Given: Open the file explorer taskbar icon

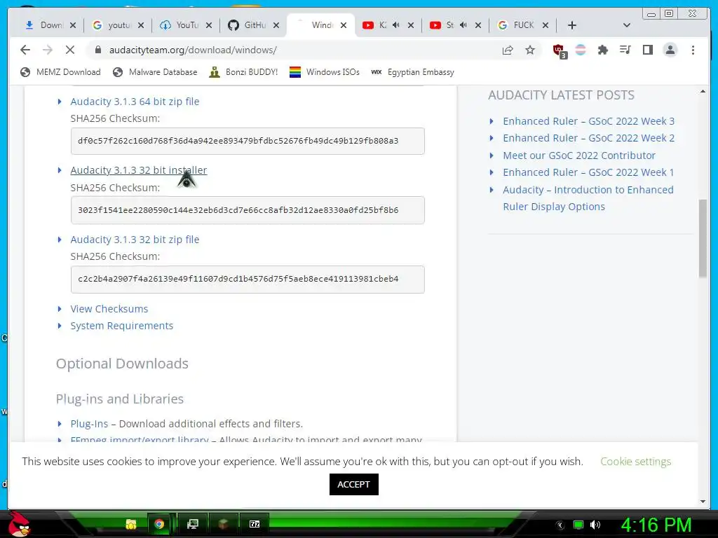Looking at the screenshot, I should coord(131,524).
